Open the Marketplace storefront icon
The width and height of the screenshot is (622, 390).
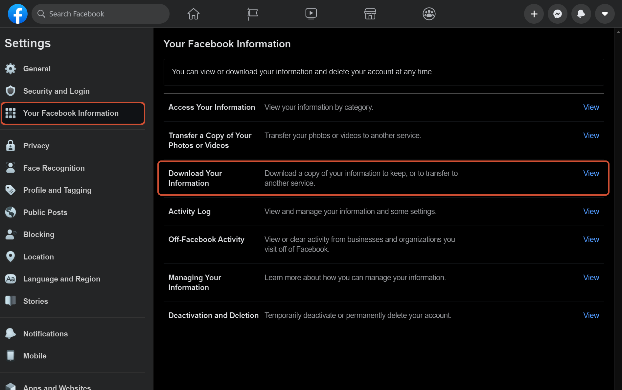(370, 14)
